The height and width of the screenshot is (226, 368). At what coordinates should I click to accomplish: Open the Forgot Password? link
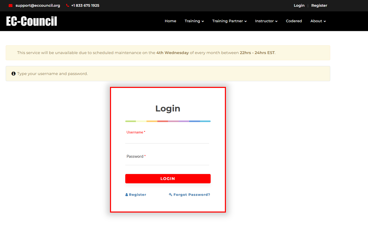189,195
